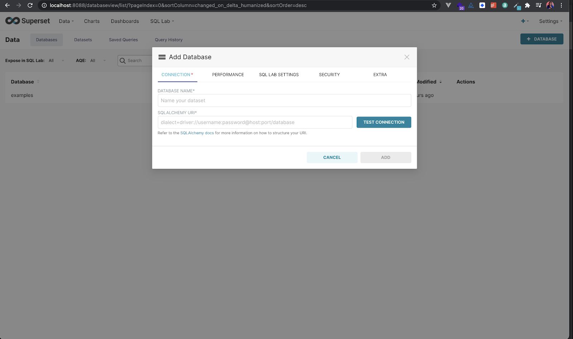Open the Expose in SQL Lab filter dropdown
This screenshot has height=339, width=573.
(x=56, y=60)
